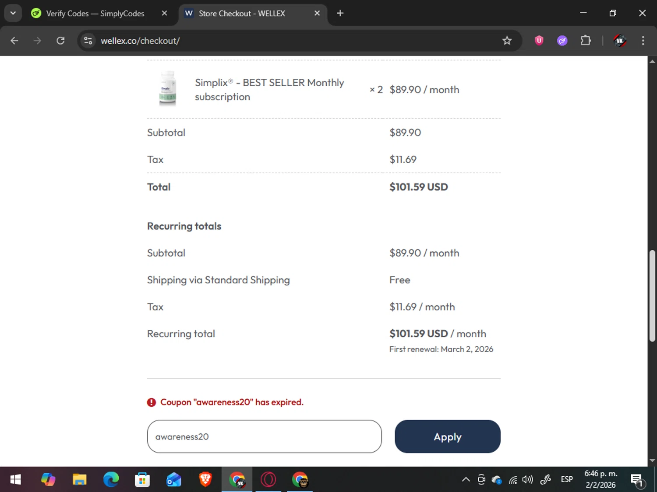The width and height of the screenshot is (657, 492).
Task: Click the "Free" shipping value
Action: click(x=400, y=280)
